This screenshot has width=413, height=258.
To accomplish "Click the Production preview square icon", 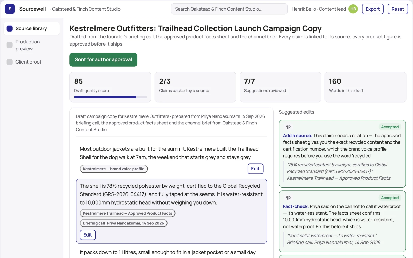I will tap(10, 45).
